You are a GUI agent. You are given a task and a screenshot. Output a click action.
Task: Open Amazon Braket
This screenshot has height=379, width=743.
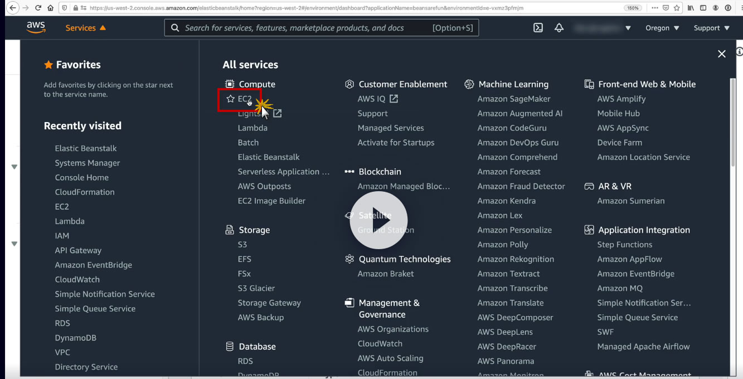386,274
